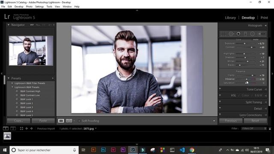Click the Previous button
Image resolution: width=274 pixels, height=154 pixels.
(x=231, y=121)
